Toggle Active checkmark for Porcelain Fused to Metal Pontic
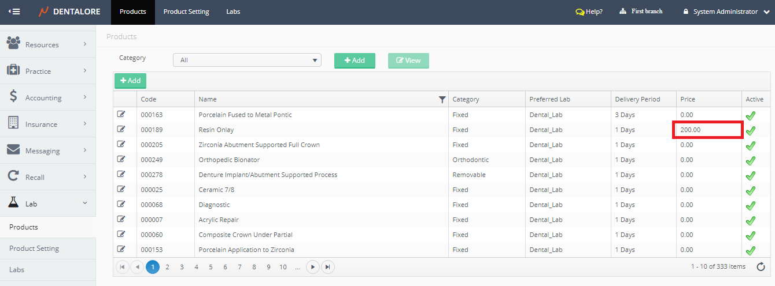Viewport: 775px width, 286px height. point(751,115)
